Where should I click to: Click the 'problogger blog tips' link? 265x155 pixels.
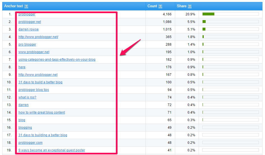[34, 90]
